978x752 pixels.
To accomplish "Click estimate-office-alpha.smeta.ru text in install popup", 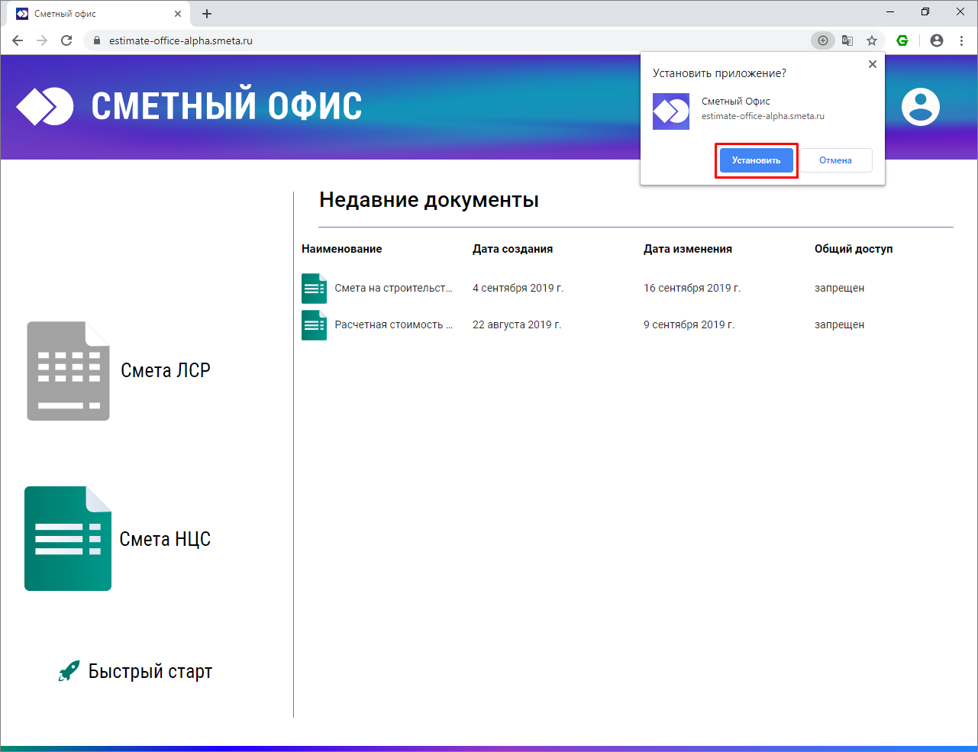I will [763, 117].
